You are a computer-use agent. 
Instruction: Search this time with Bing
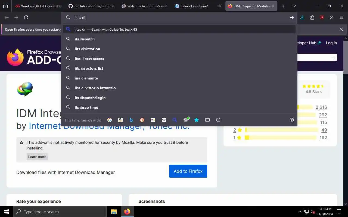click(x=131, y=120)
